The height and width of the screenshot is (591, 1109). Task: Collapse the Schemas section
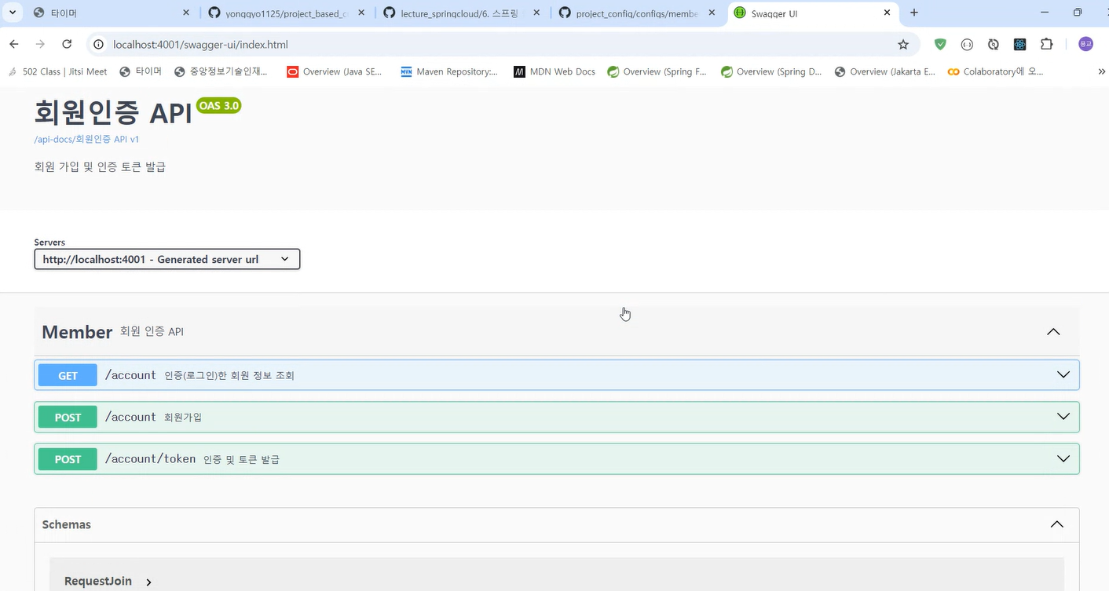(1057, 524)
